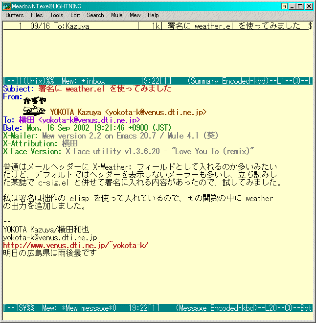Click the Date header Mon, 16 Sep 2002
The height and width of the screenshot is (323, 316).
(87, 128)
